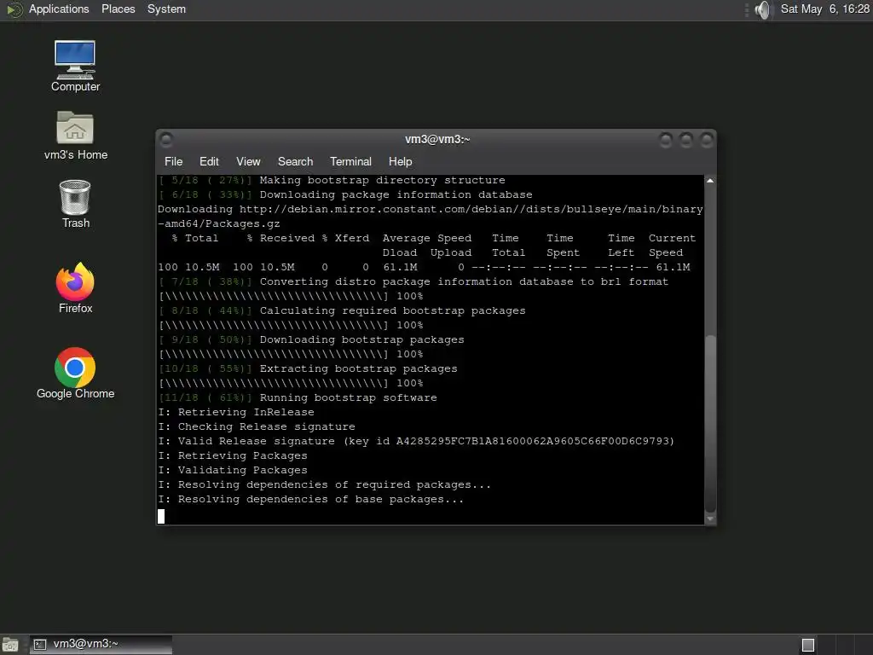Click the workspace switcher square in bottom panel

click(x=808, y=645)
